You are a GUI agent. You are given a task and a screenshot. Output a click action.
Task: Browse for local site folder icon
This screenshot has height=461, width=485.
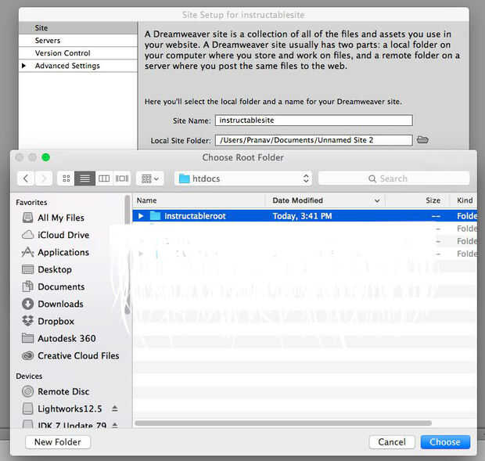422,140
